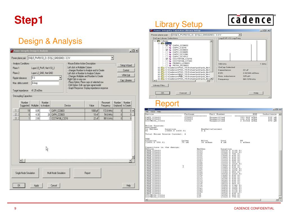Click right scroll arrow under capacitors table
Image resolution: width=288 pixels, height=216 pixels.
point(130,161)
